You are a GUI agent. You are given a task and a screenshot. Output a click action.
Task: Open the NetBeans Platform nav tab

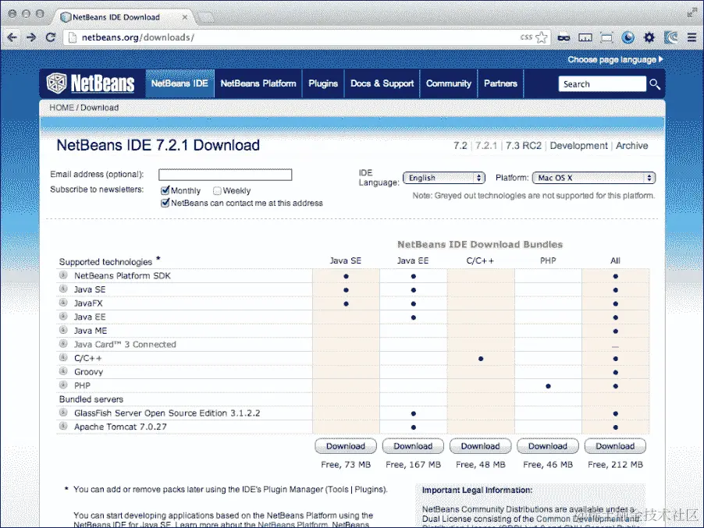[258, 83]
